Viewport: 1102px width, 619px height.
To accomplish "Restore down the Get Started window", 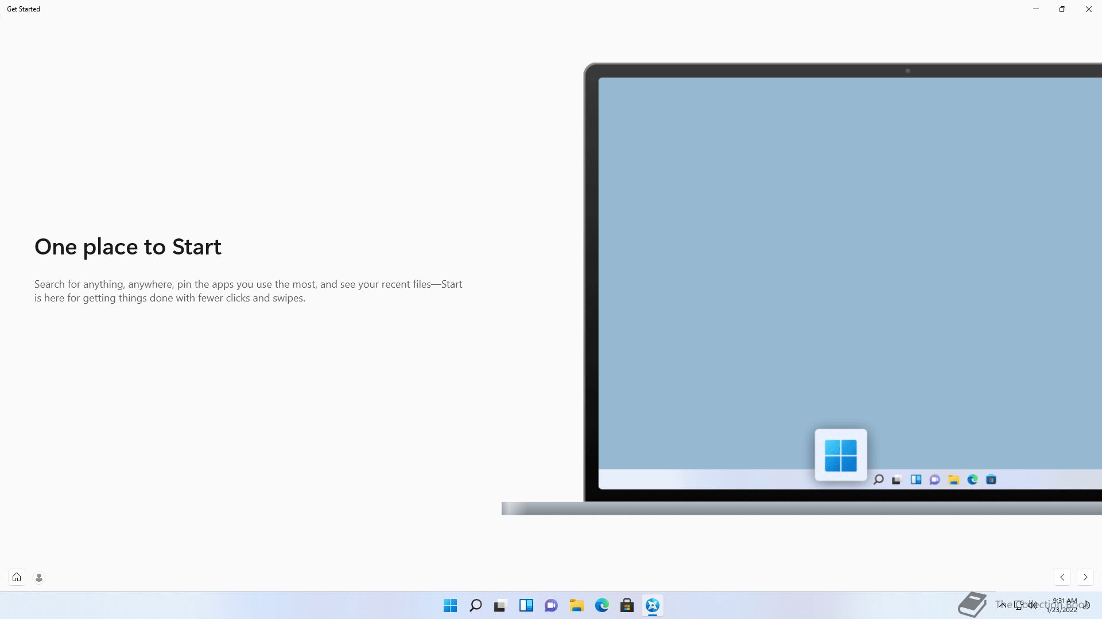I will tap(1062, 9).
